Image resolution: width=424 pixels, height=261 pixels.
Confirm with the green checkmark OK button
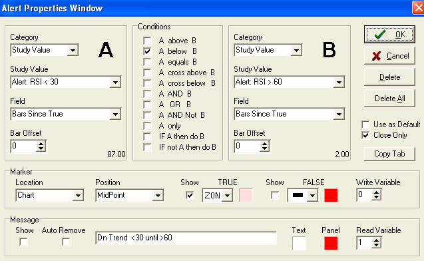pos(389,35)
